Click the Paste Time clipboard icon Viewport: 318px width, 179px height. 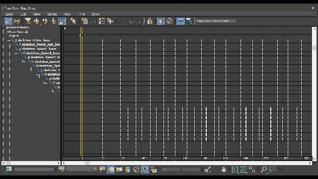pos(139,21)
